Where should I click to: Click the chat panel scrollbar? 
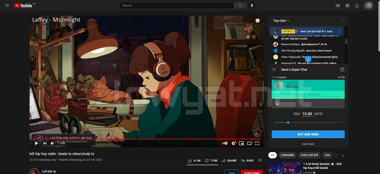point(346,41)
